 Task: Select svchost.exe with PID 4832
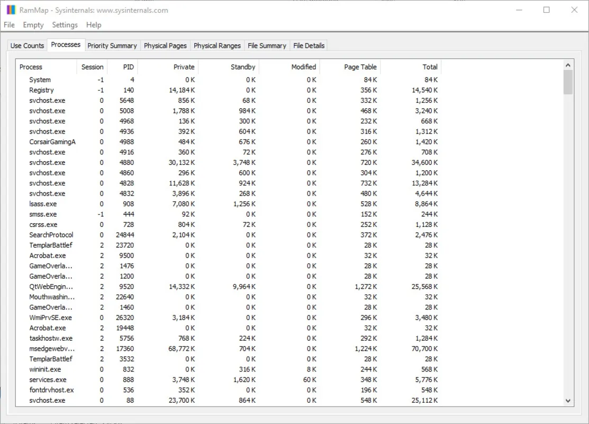[229, 194]
